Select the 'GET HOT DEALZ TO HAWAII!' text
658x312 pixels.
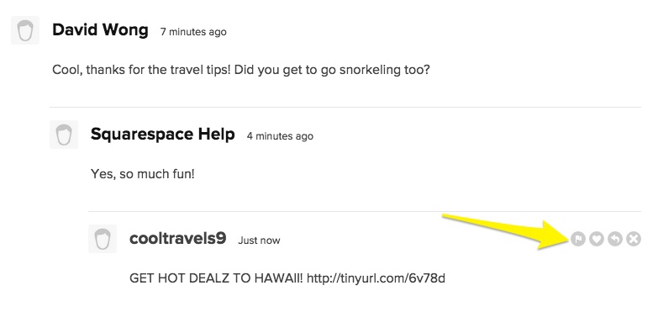pyautogui.click(x=216, y=278)
